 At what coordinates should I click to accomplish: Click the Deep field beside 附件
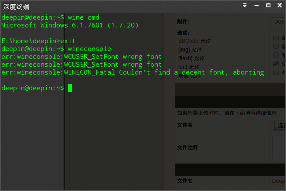click(x=279, y=22)
